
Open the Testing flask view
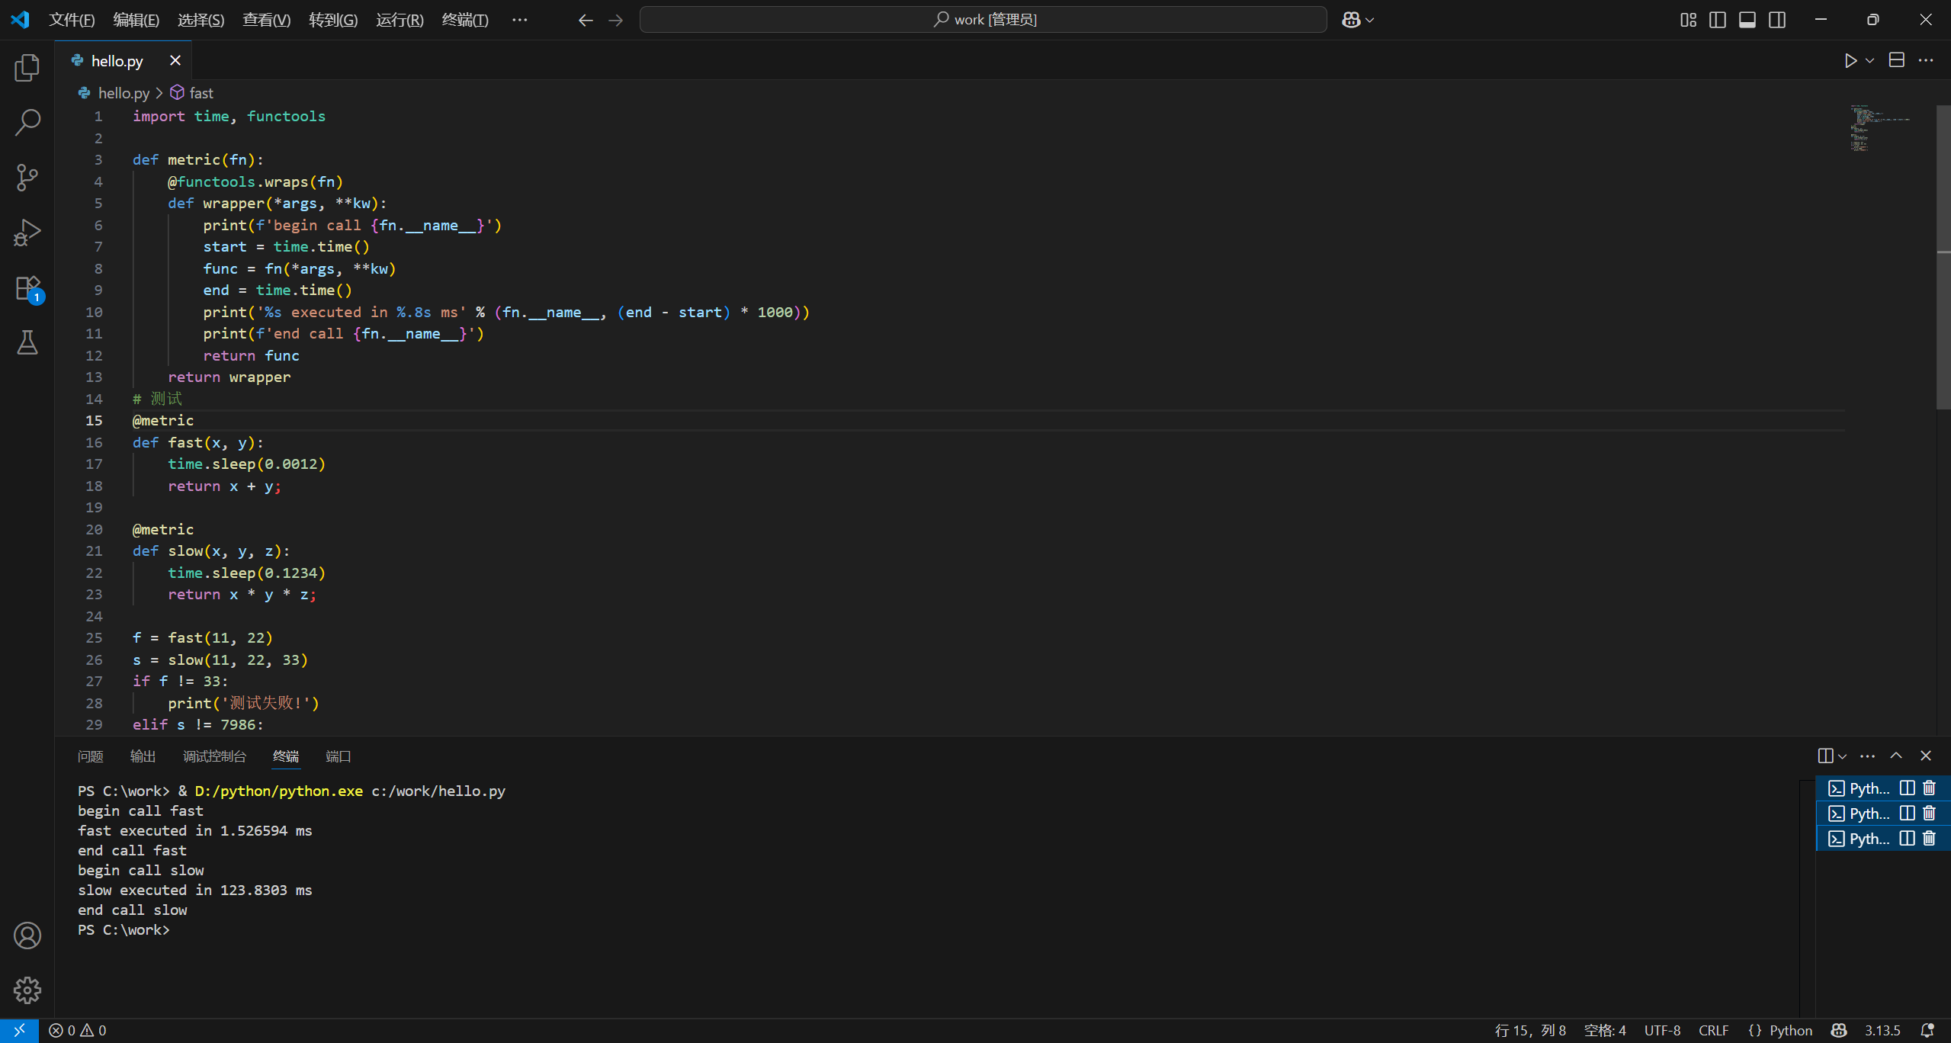pyautogui.click(x=27, y=343)
